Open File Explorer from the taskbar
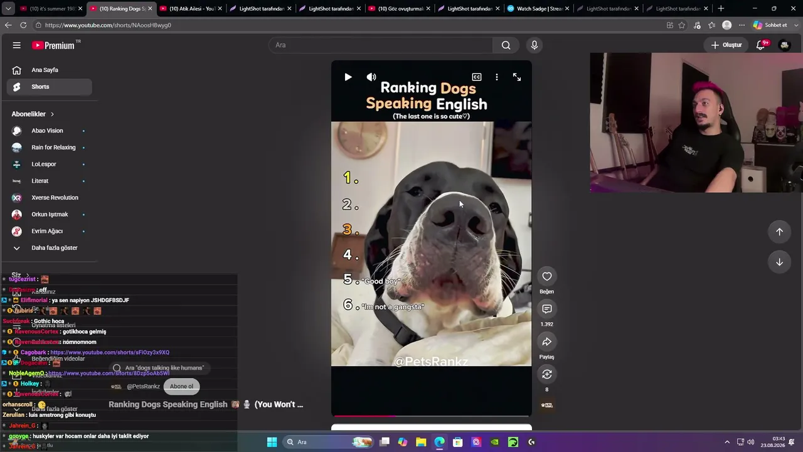This screenshot has height=452, width=803. pyautogui.click(x=421, y=442)
